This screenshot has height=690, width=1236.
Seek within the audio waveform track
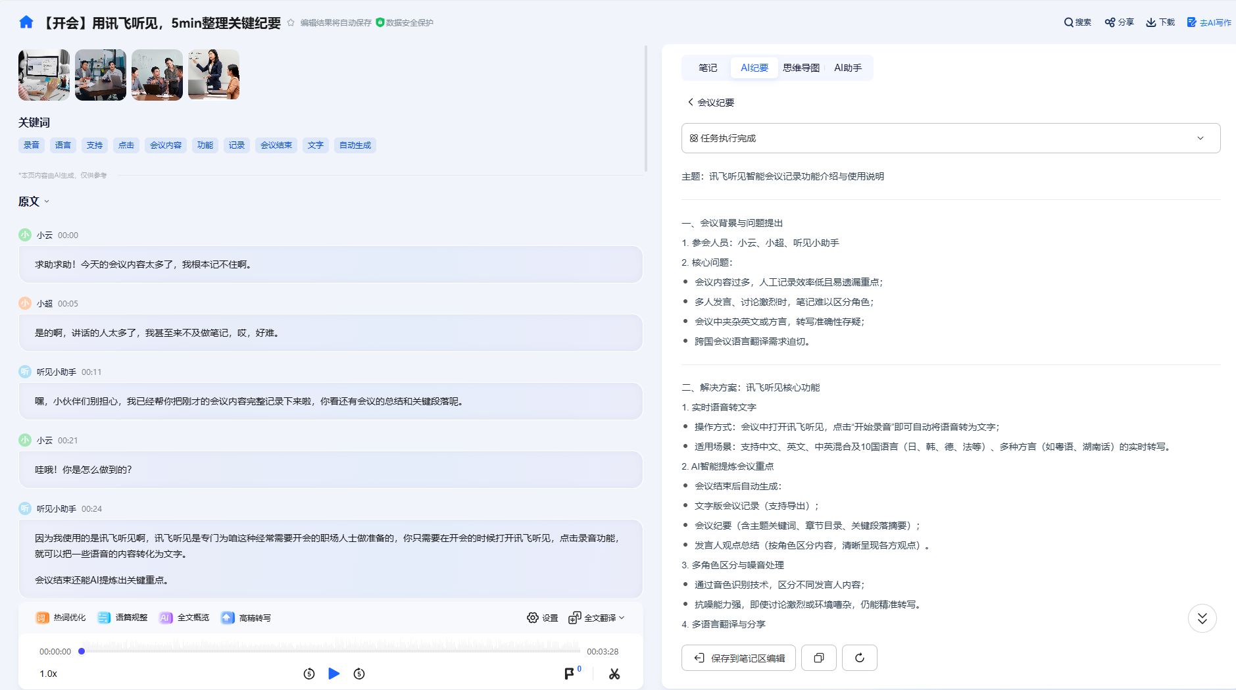click(331, 647)
